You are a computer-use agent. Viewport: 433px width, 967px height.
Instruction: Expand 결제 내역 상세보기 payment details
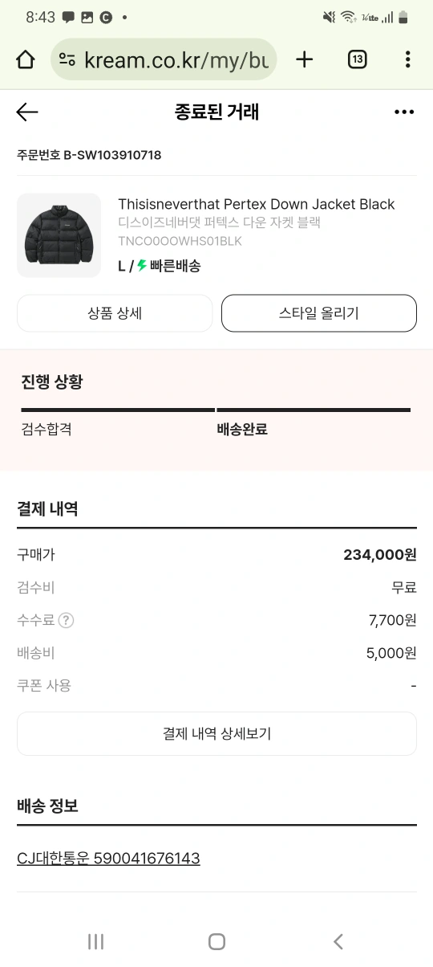(x=216, y=733)
